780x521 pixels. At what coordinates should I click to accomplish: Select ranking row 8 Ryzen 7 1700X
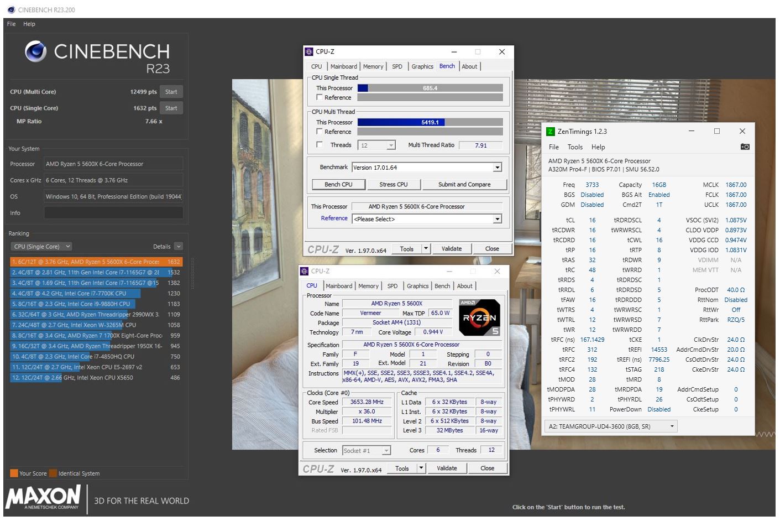point(96,336)
